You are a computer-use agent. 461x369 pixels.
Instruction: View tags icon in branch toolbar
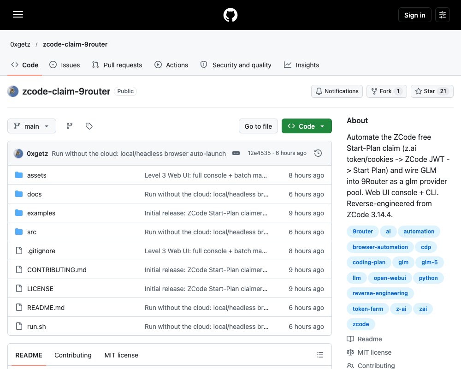click(89, 126)
